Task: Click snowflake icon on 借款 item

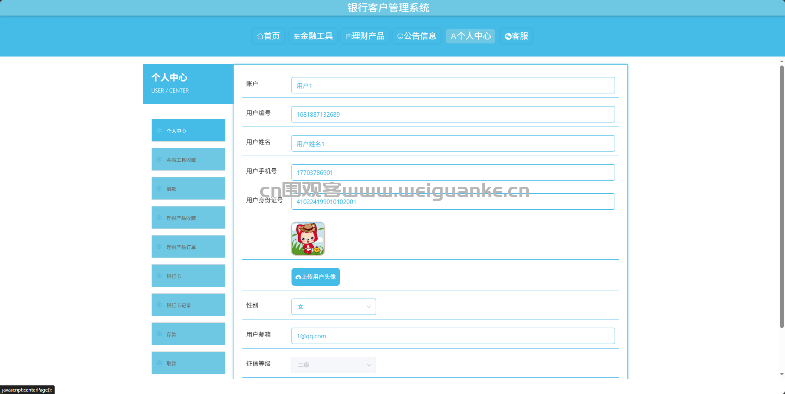Action: click(x=159, y=188)
